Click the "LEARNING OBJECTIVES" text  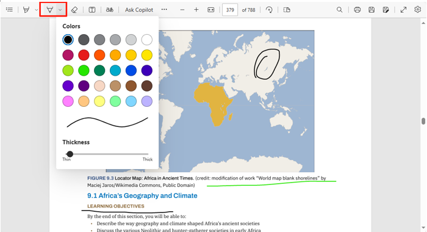116,206
